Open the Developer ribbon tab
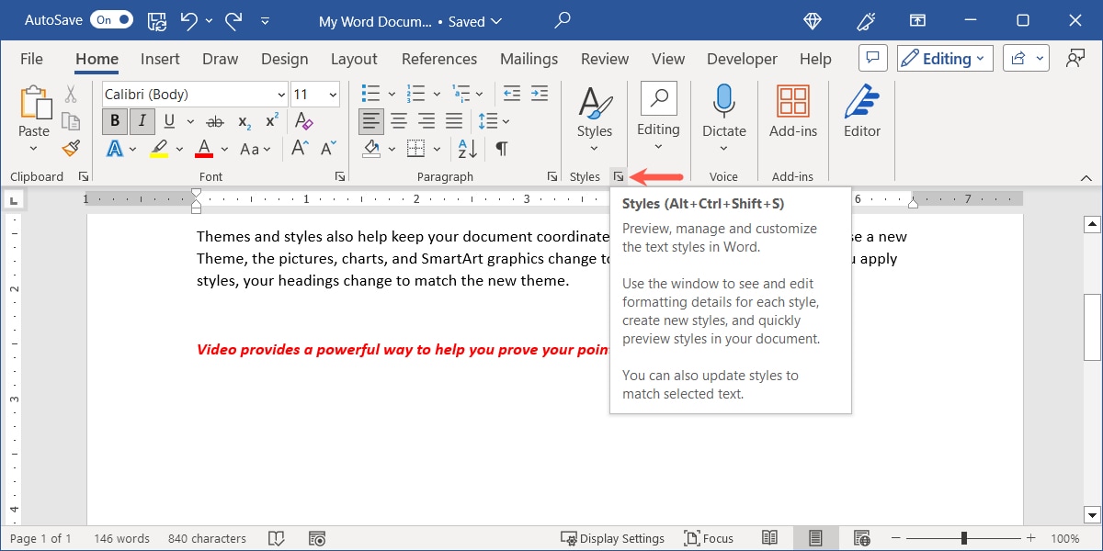This screenshot has width=1103, height=551. [x=741, y=59]
